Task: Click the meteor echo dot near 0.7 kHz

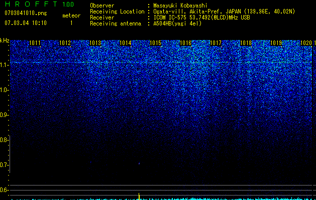Action: (x=139, y=163)
